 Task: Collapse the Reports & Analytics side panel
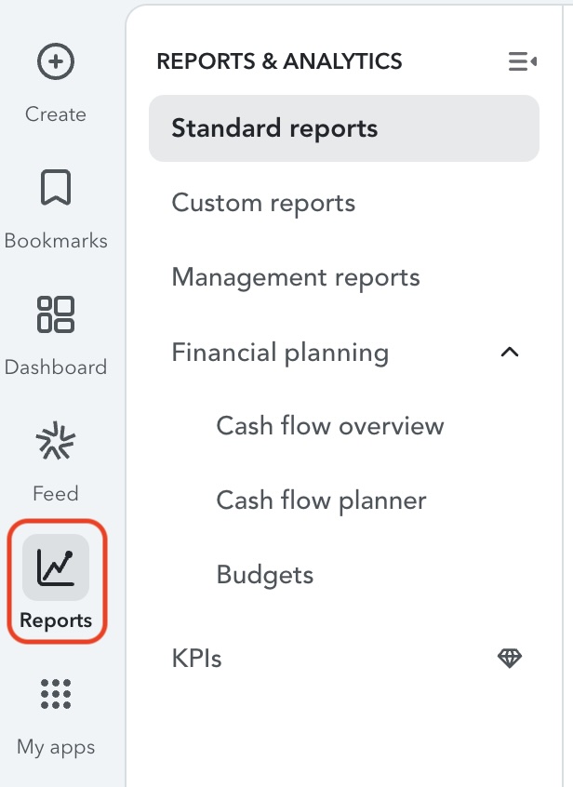(522, 62)
